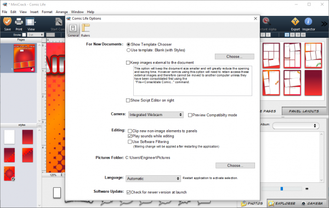Open the Camera source tab

click(312, 203)
